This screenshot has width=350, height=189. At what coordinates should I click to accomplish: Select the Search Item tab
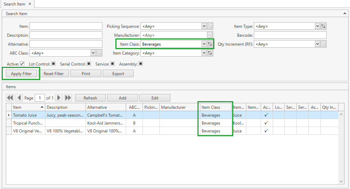coord(14,4)
